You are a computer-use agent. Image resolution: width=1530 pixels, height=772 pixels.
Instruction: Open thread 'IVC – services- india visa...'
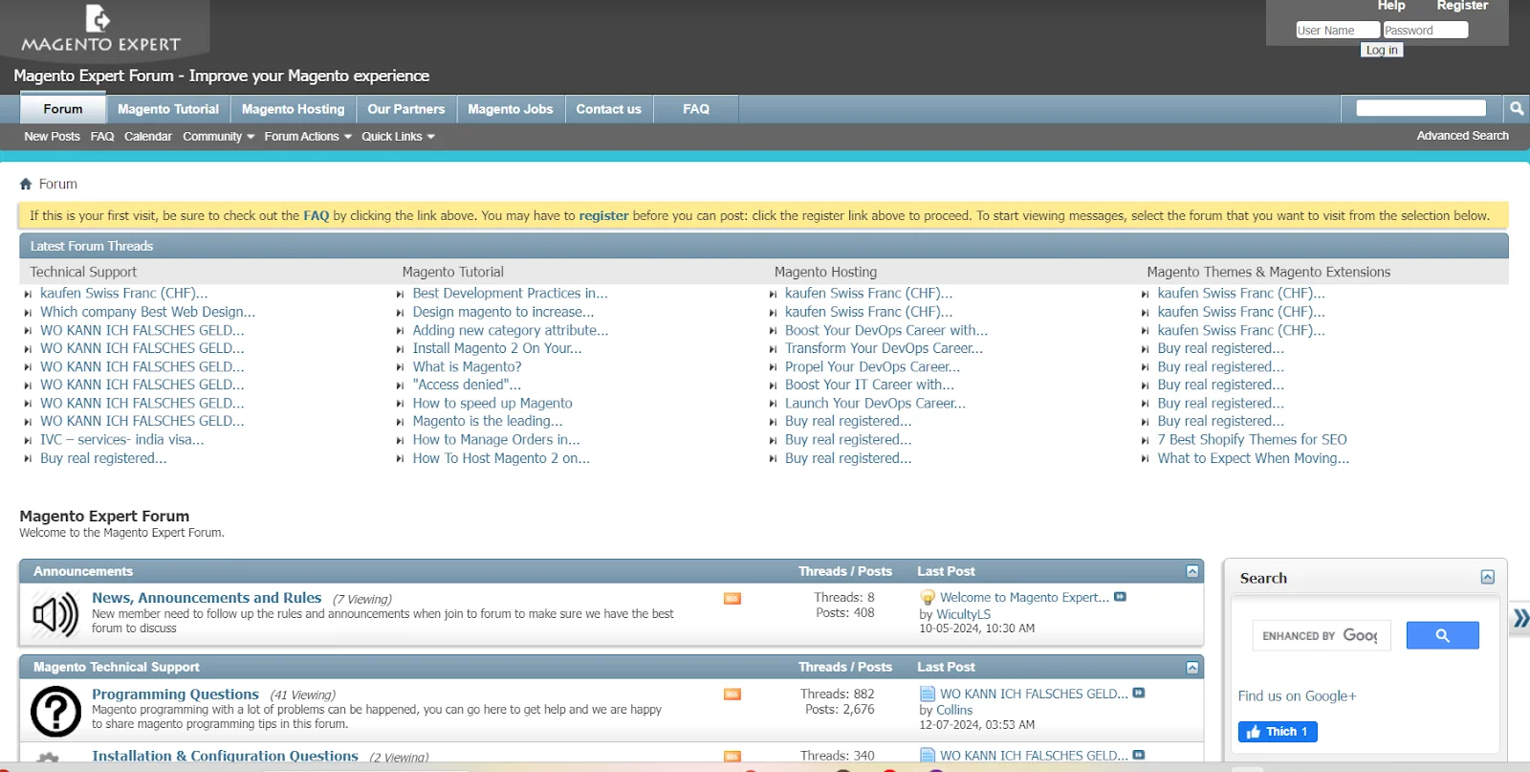click(x=121, y=440)
